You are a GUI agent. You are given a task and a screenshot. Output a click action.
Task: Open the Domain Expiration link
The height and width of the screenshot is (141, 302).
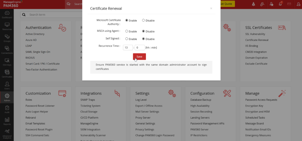tap(256, 58)
